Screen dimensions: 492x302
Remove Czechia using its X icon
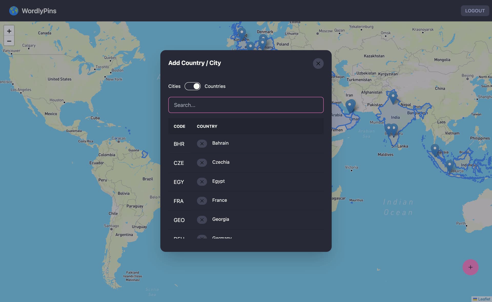click(x=202, y=163)
